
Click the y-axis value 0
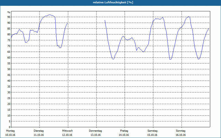point(9,127)
